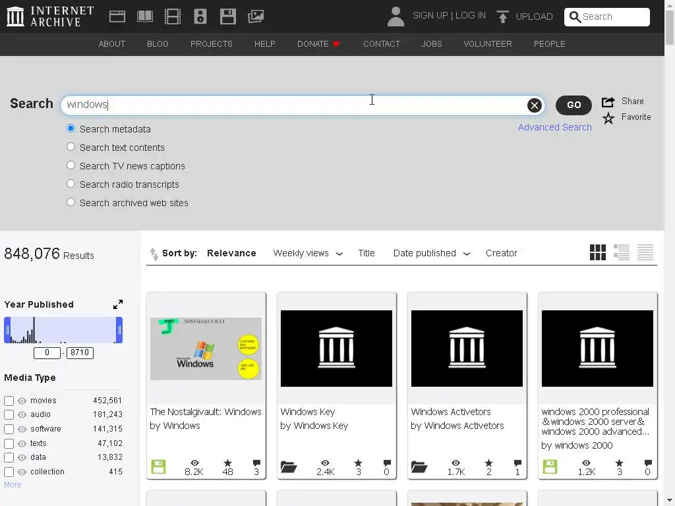This screenshot has width=675, height=506.
Task: Open the HELP menu item
Action: click(265, 44)
